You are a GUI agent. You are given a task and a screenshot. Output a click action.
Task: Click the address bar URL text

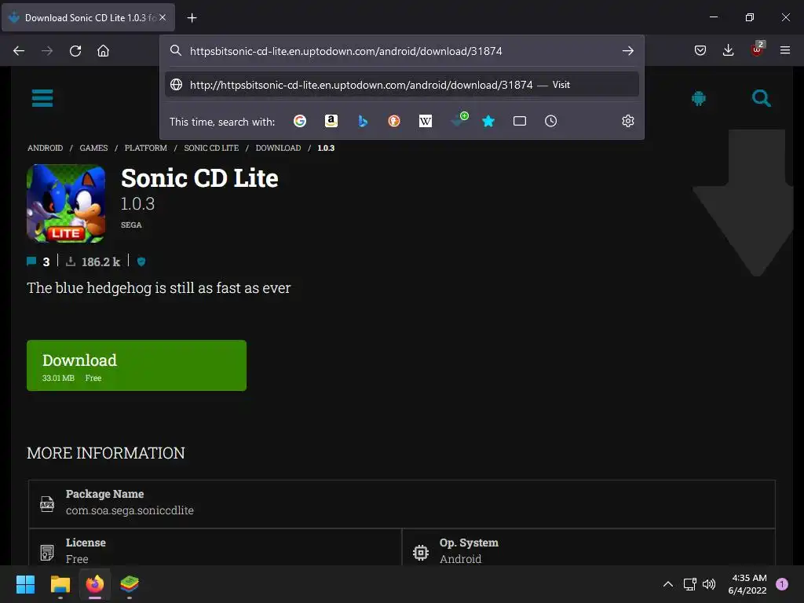[345, 51]
